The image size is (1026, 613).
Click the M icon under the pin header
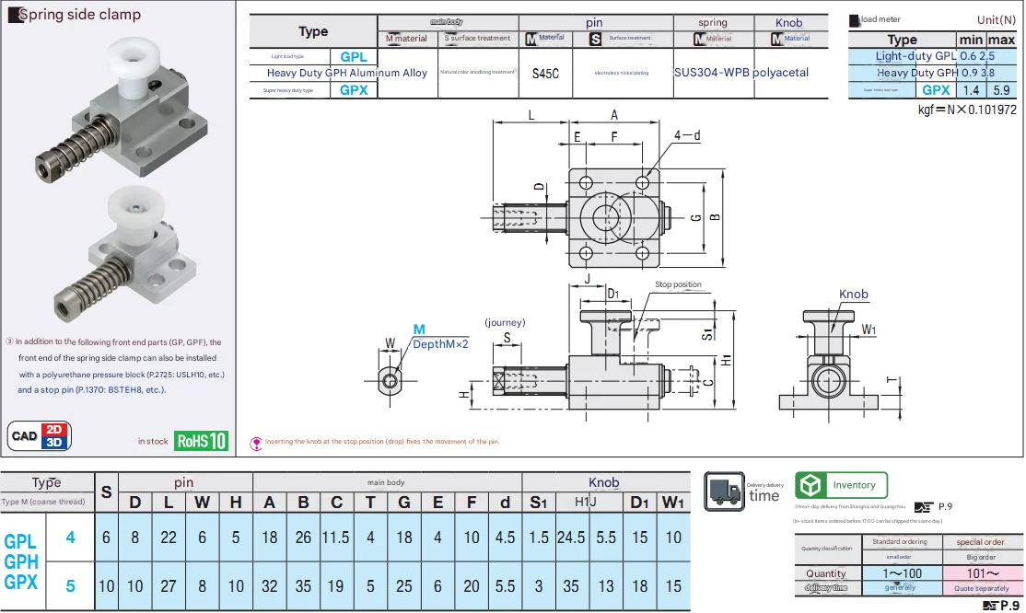click(531, 39)
